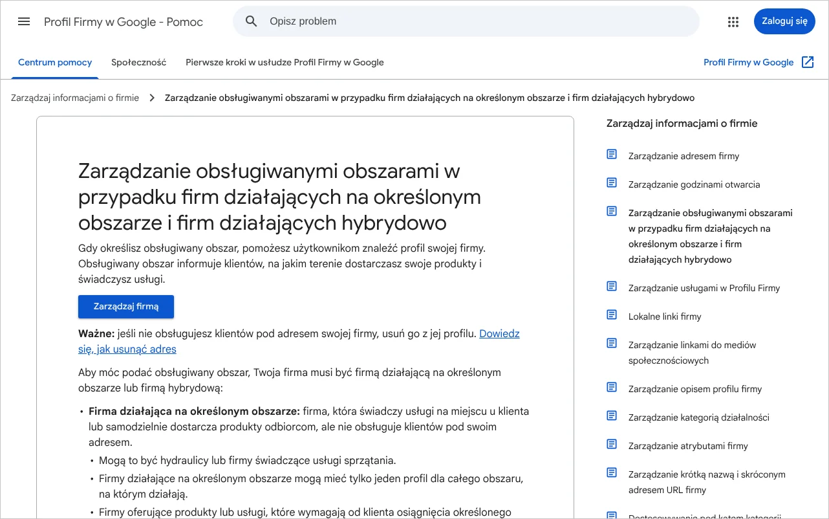829x519 pixels.
Task: Click the Profil Firmy w Google - Pomoc title
Action: pyautogui.click(x=124, y=22)
